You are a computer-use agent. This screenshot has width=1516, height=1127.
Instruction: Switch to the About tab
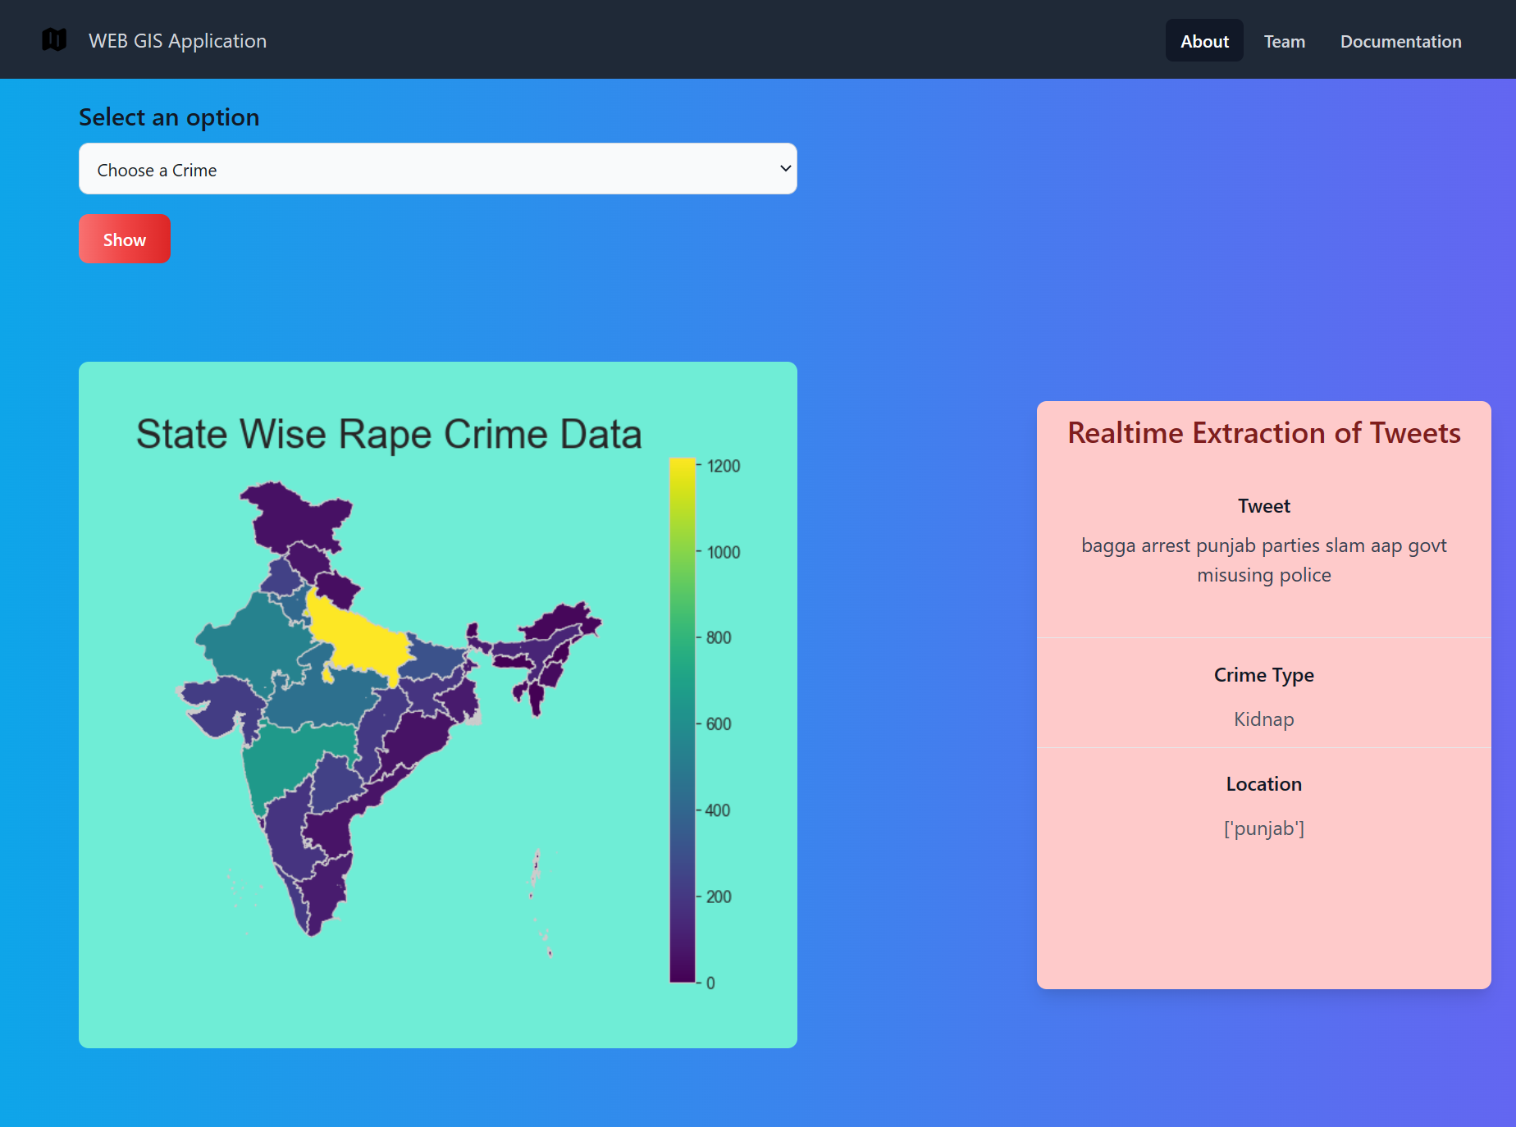1203,40
